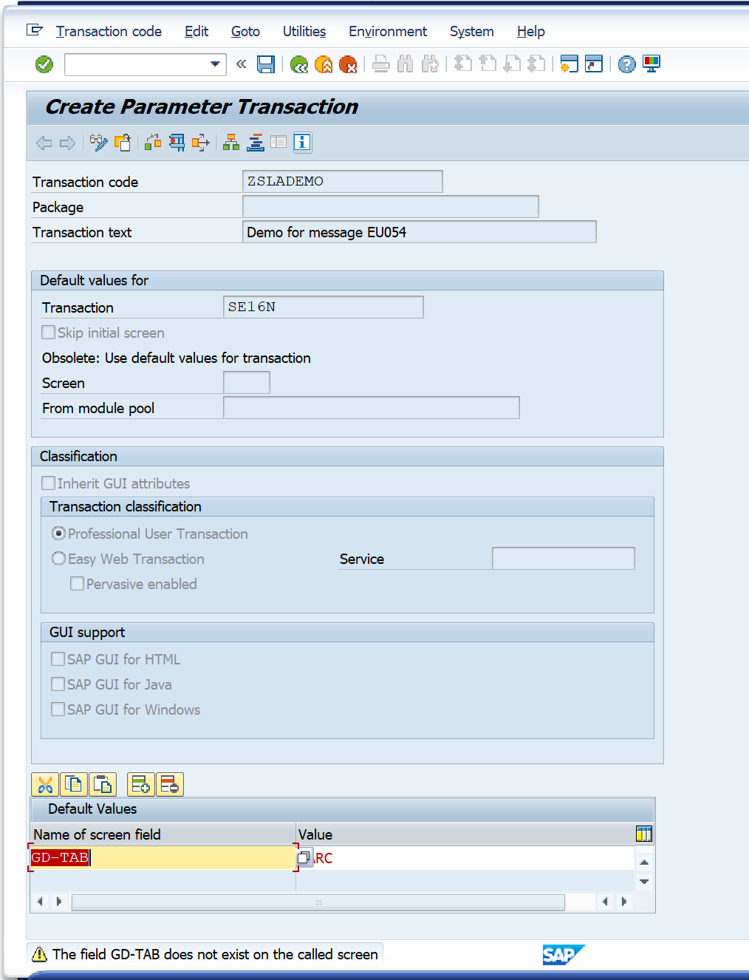Open the Help menu
This screenshot has width=749, height=980.
point(530,31)
